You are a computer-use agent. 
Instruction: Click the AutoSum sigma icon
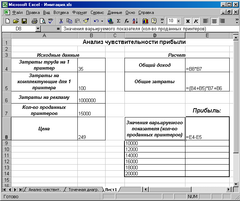click(118, 21)
